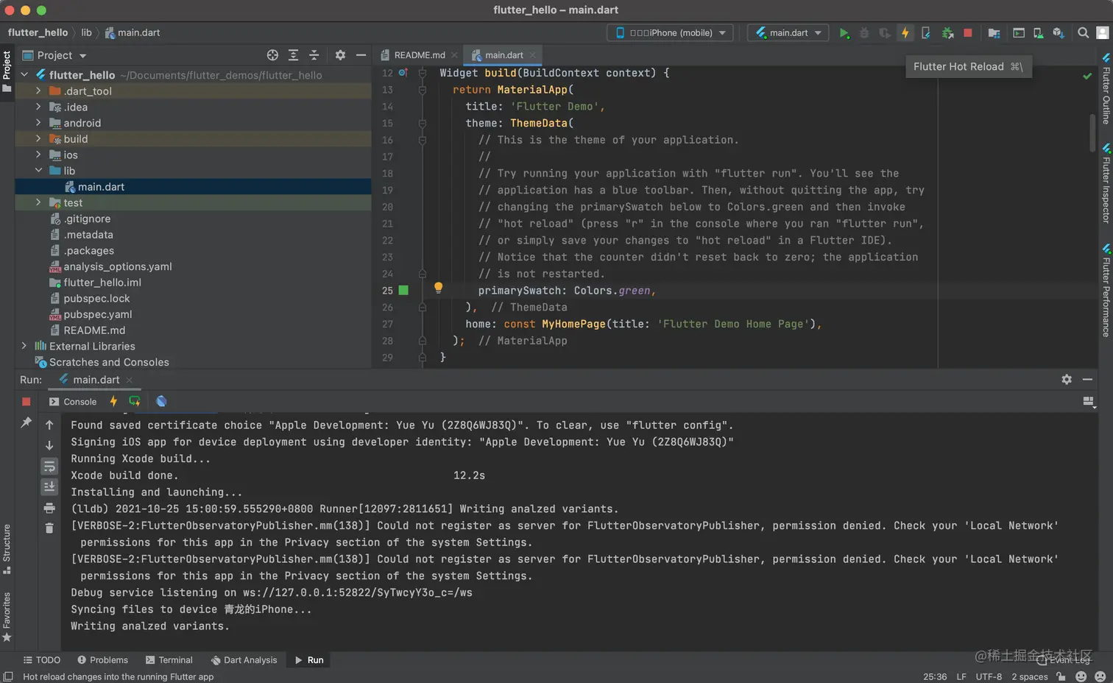
Task: Toggle the Flutter Inspector side panel
Action: [1106, 183]
